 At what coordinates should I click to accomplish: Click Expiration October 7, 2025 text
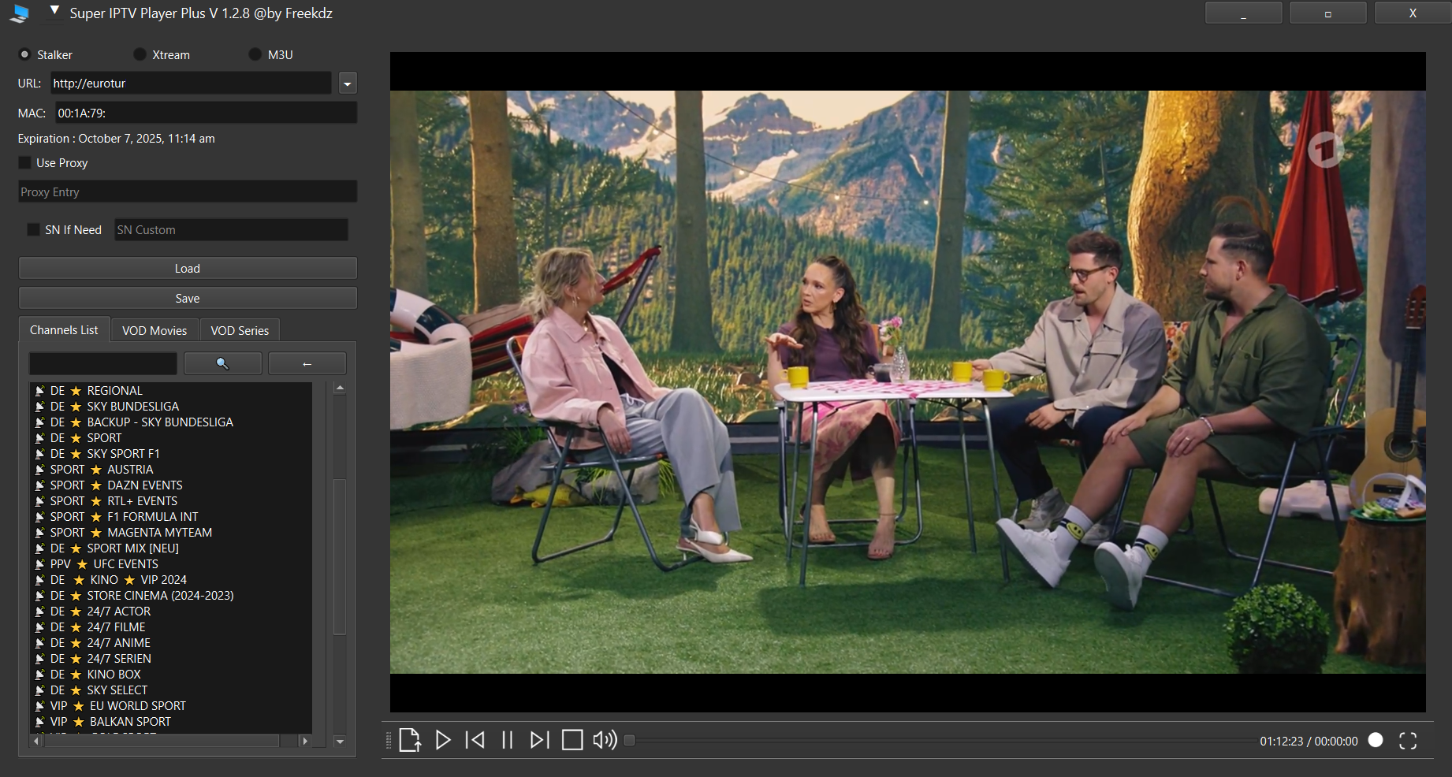(x=117, y=138)
